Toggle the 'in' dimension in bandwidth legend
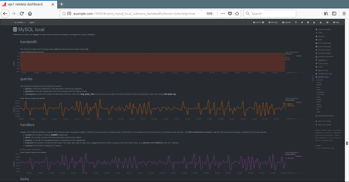 [x=288, y=58]
